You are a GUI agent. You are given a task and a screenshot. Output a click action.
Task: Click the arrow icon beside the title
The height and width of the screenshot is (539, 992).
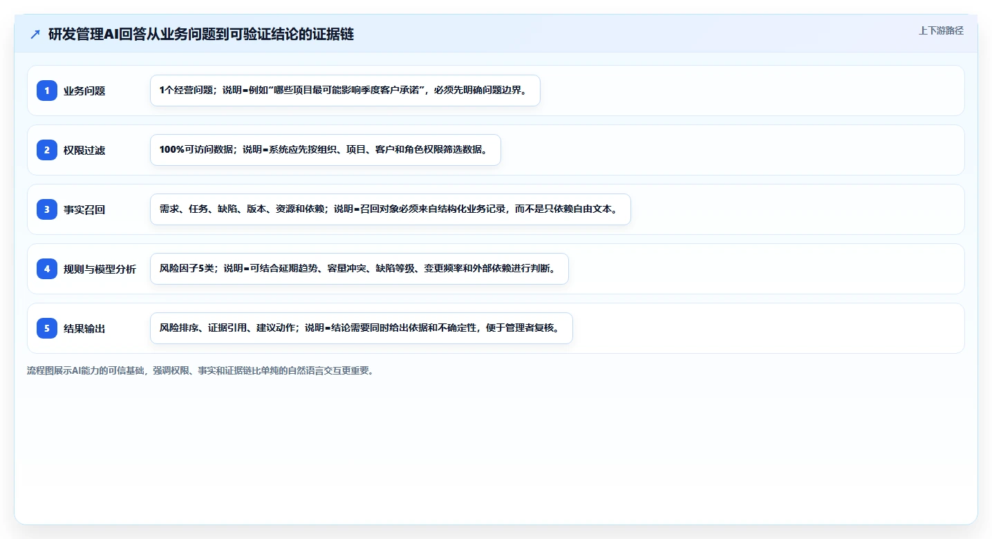coord(35,34)
